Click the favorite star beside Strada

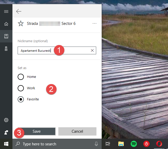[21, 23]
